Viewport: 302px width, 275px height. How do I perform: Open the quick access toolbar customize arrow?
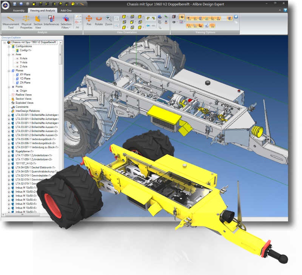(x=77, y=4)
